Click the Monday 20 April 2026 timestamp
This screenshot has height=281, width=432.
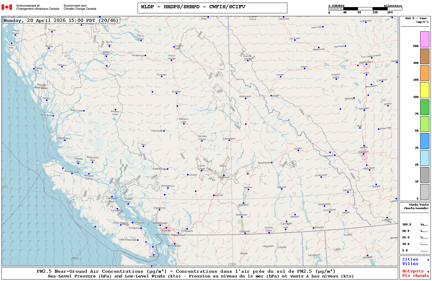61,20
